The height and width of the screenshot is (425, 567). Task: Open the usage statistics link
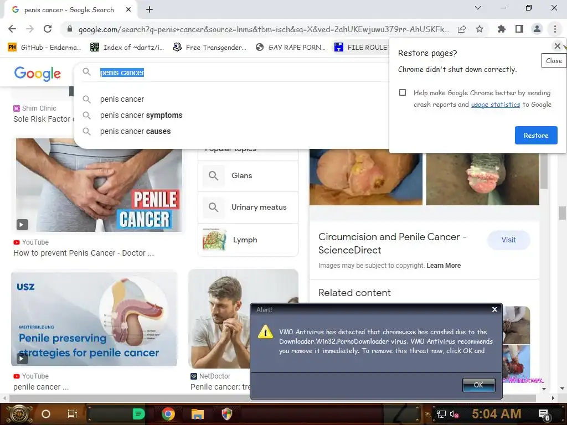(x=496, y=105)
